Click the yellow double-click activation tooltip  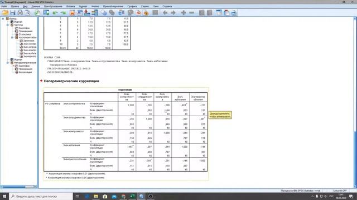[220, 115]
